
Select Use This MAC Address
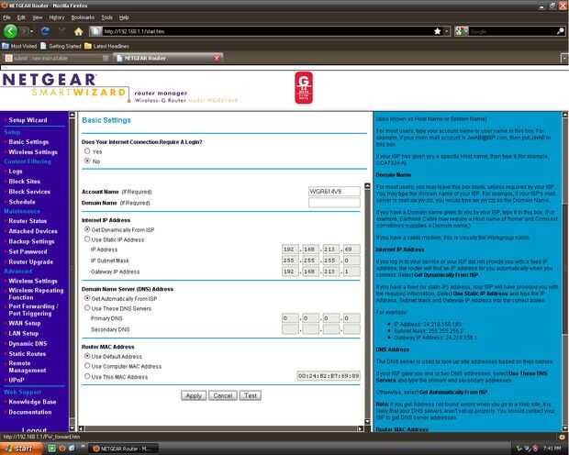pyautogui.click(x=87, y=376)
